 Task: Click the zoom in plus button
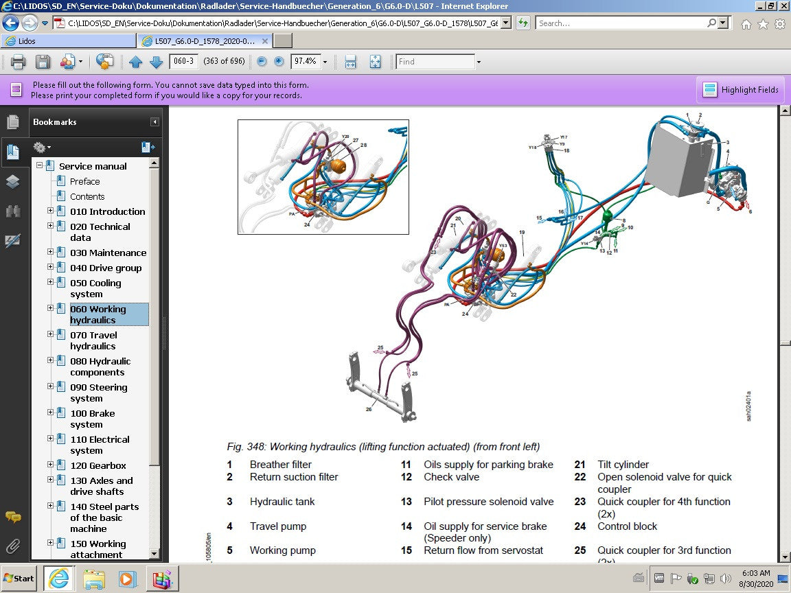[x=279, y=61]
